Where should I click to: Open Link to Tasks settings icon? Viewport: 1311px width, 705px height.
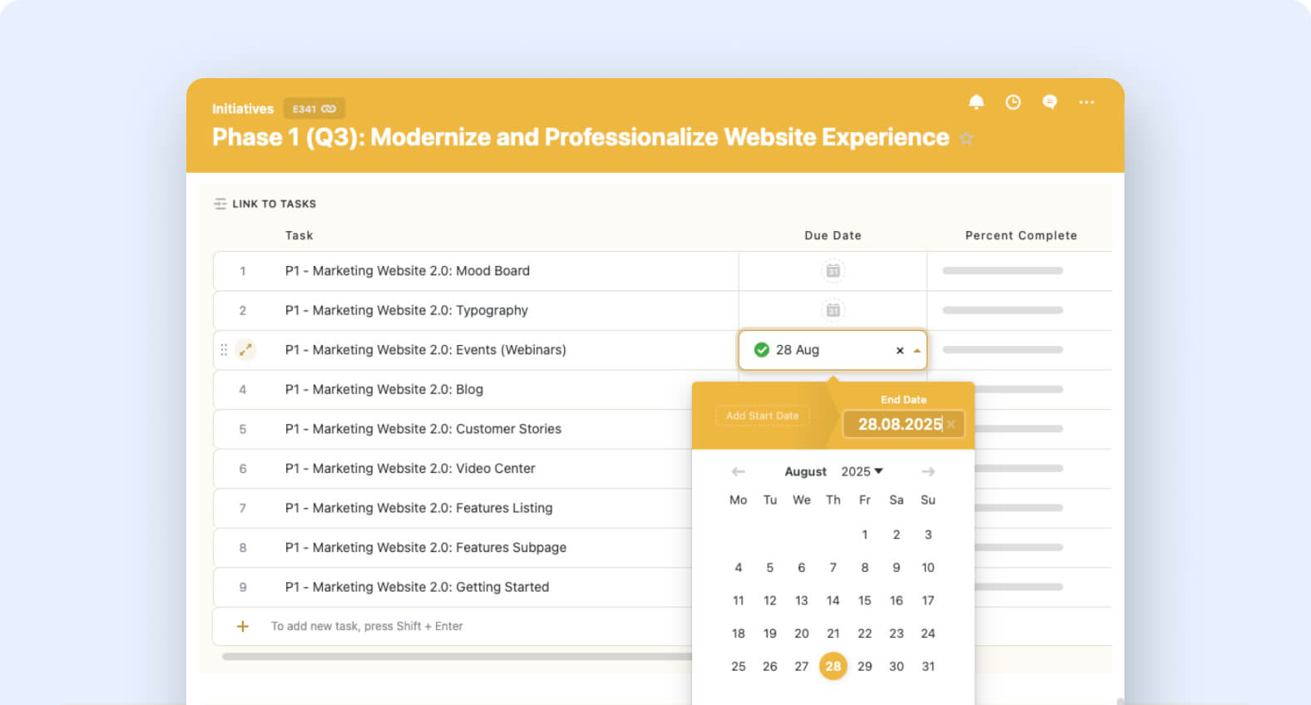(220, 204)
